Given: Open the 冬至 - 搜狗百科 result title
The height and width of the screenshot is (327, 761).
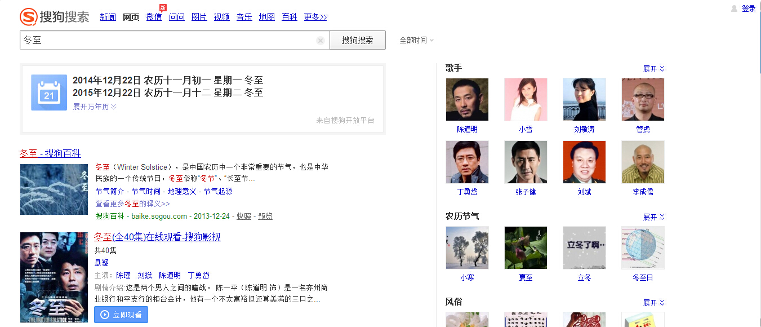Looking at the screenshot, I should click(x=50, y=153).
